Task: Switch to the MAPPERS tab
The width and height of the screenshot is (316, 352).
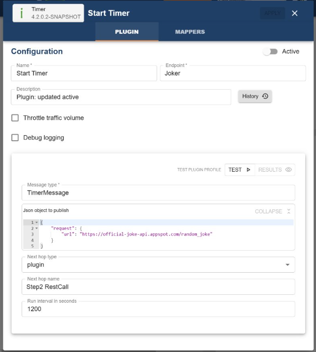Action: click(x=190, y=31)
